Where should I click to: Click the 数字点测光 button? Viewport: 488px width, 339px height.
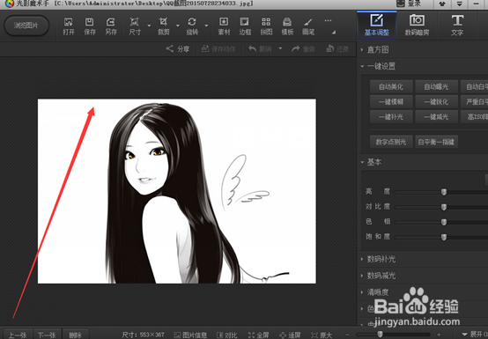coord(391,142)
